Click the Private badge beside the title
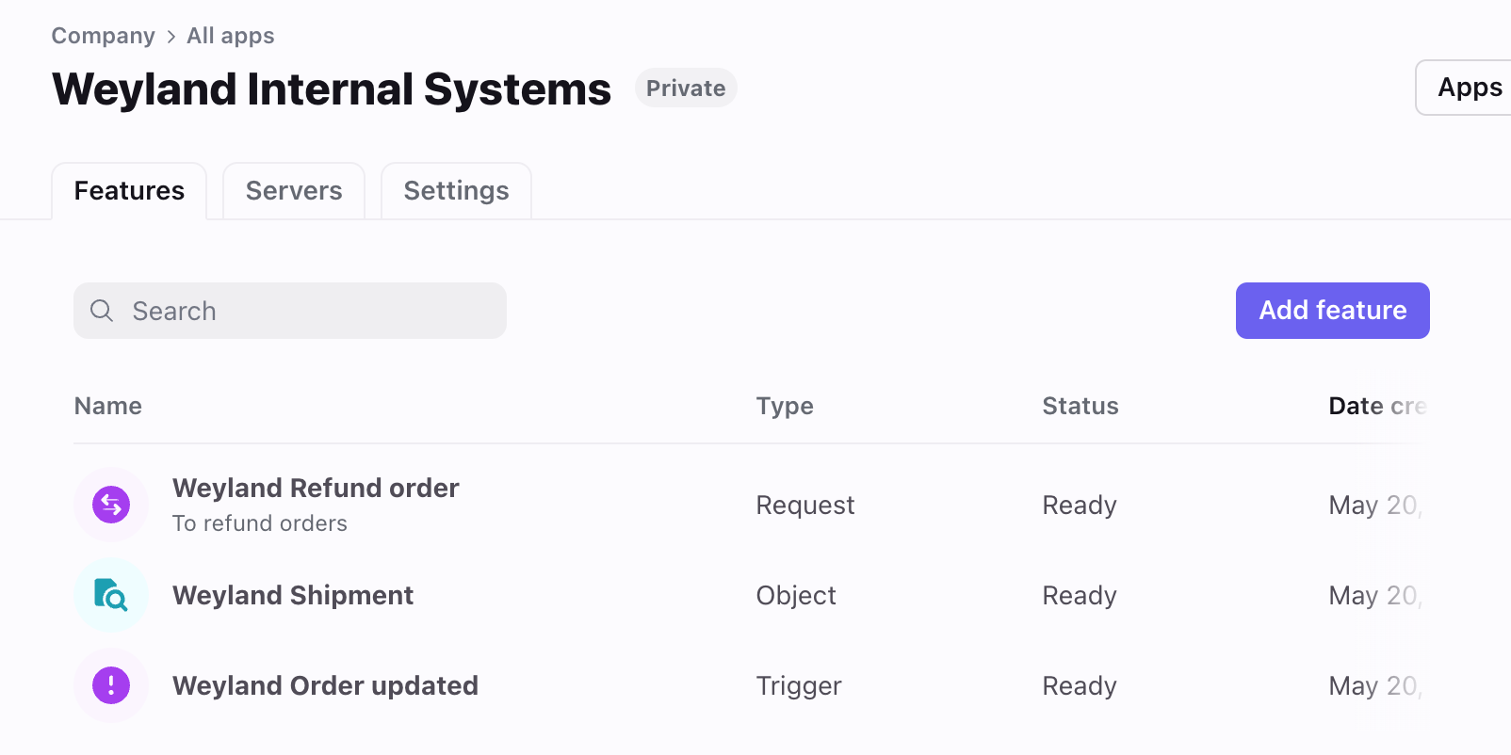 coord(686,88)
